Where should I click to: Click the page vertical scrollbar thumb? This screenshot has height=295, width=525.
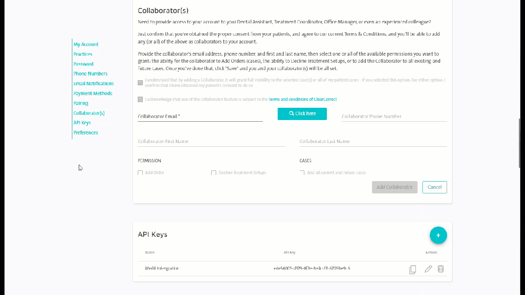(520, 143)
